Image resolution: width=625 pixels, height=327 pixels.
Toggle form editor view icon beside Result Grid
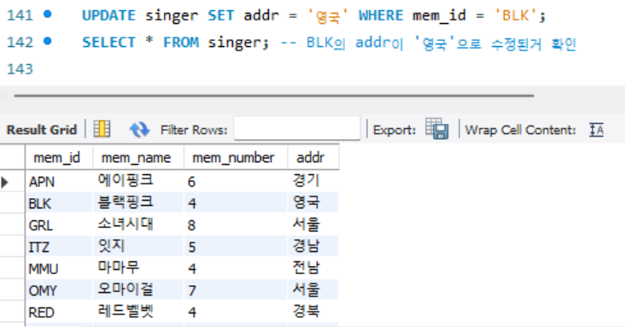point(102,129)
